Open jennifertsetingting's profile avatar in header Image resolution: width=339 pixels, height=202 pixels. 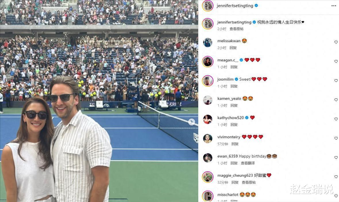pyautogui.click(x=208, y=6)
